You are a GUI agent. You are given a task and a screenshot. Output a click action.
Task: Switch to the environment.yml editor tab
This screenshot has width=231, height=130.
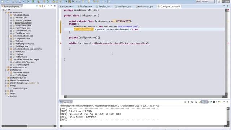(144, 6)
